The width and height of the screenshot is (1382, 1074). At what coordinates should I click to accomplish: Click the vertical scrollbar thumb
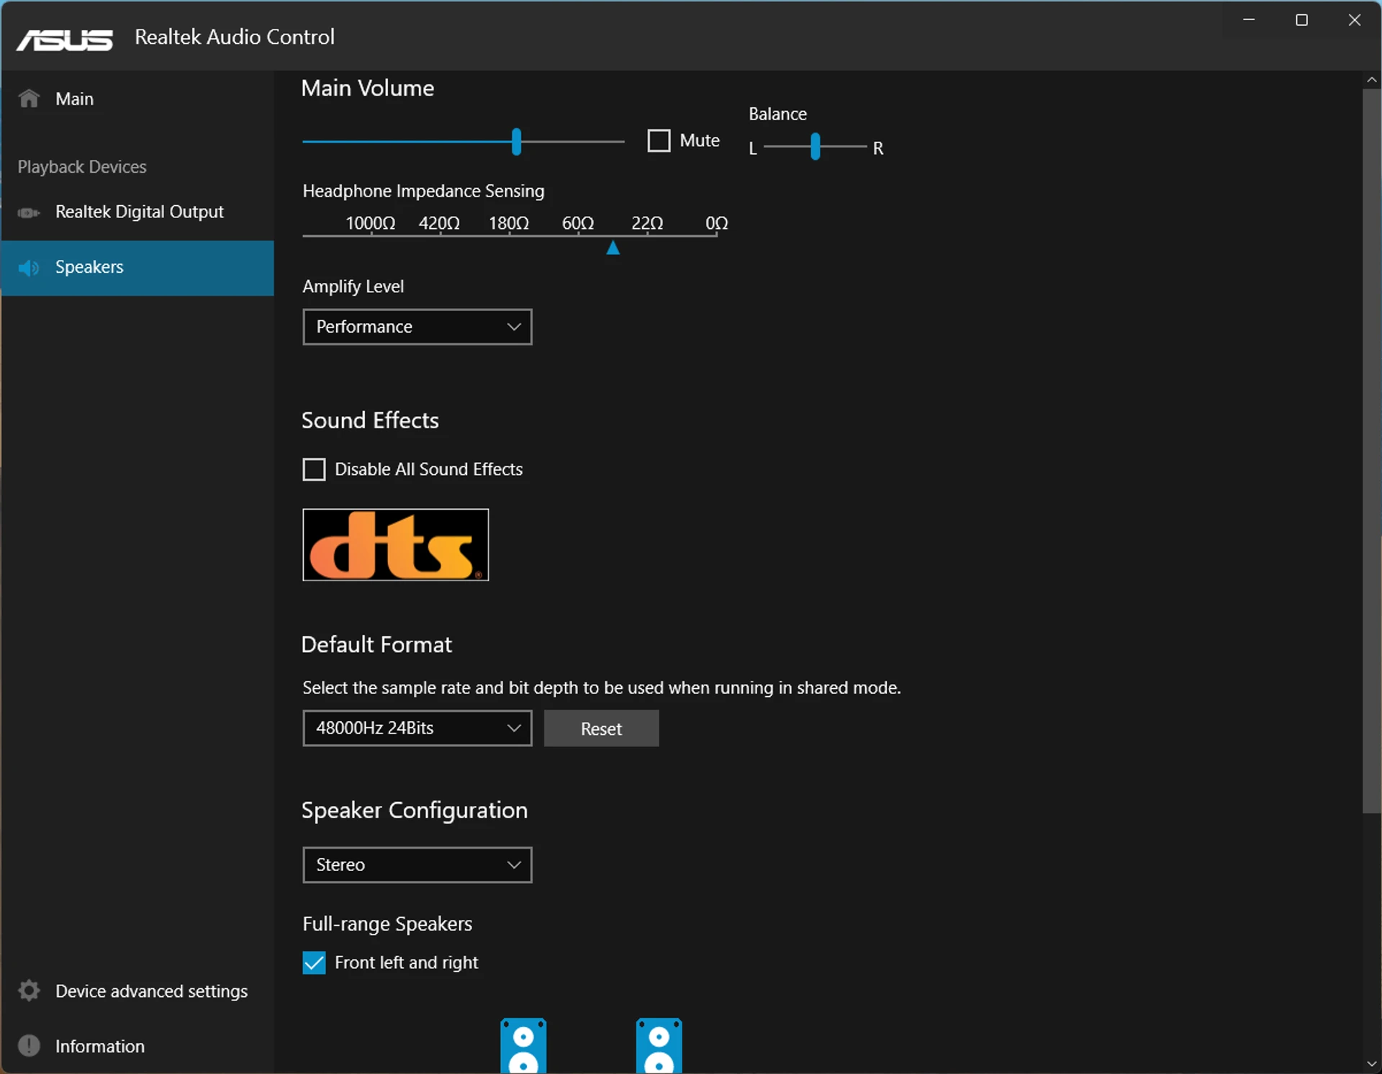(1372, 451)
